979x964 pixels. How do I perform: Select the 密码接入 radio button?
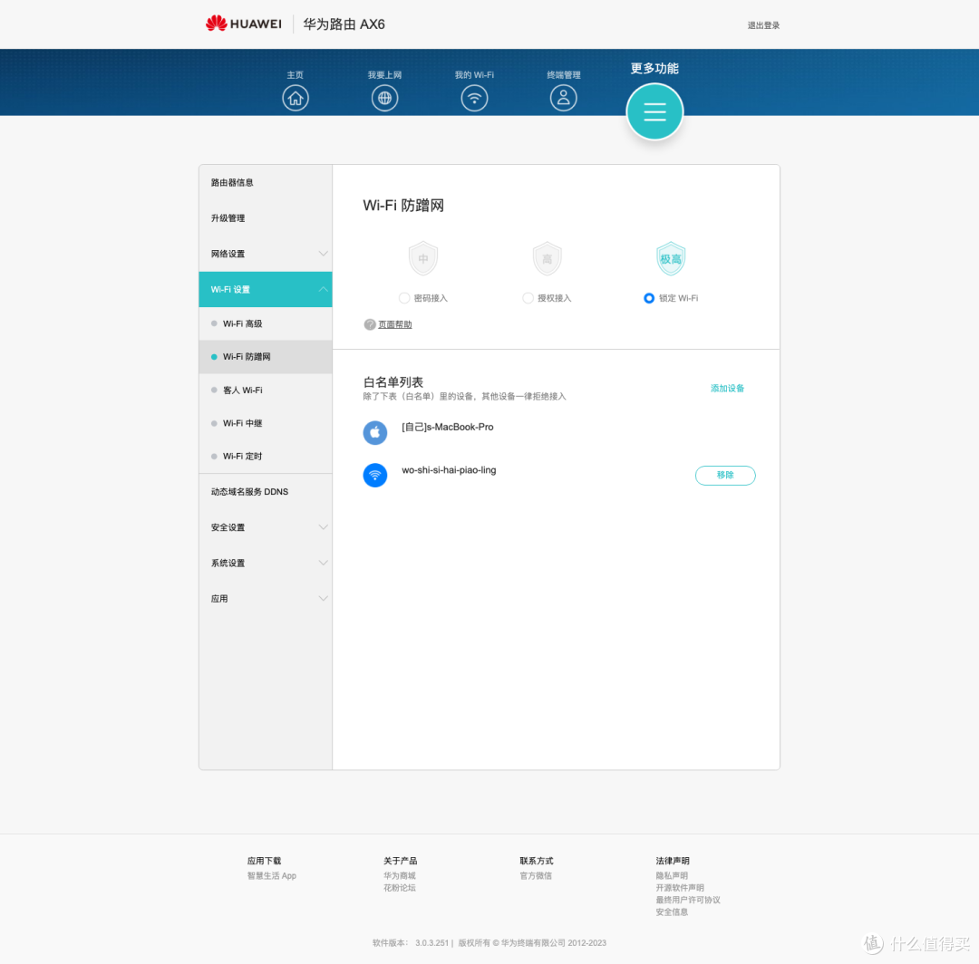tap(404, 298)
